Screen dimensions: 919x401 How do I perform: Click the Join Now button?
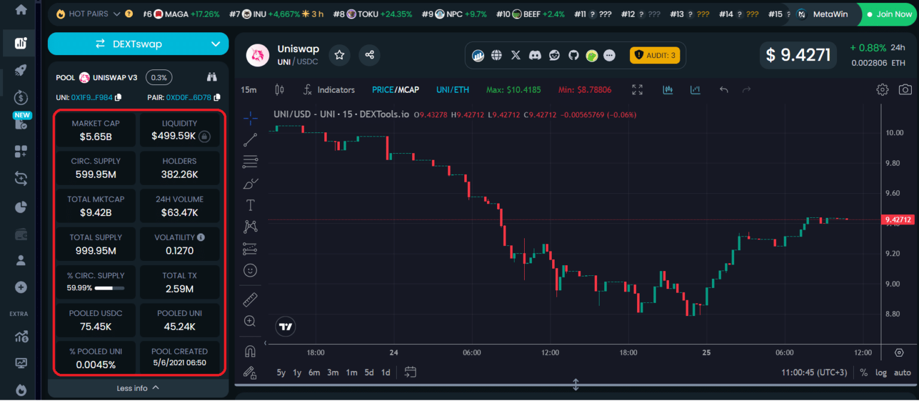[888, 14]
